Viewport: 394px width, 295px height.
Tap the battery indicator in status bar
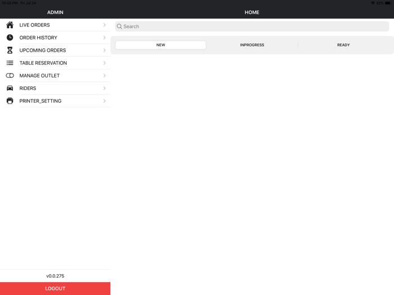[388, 3]
